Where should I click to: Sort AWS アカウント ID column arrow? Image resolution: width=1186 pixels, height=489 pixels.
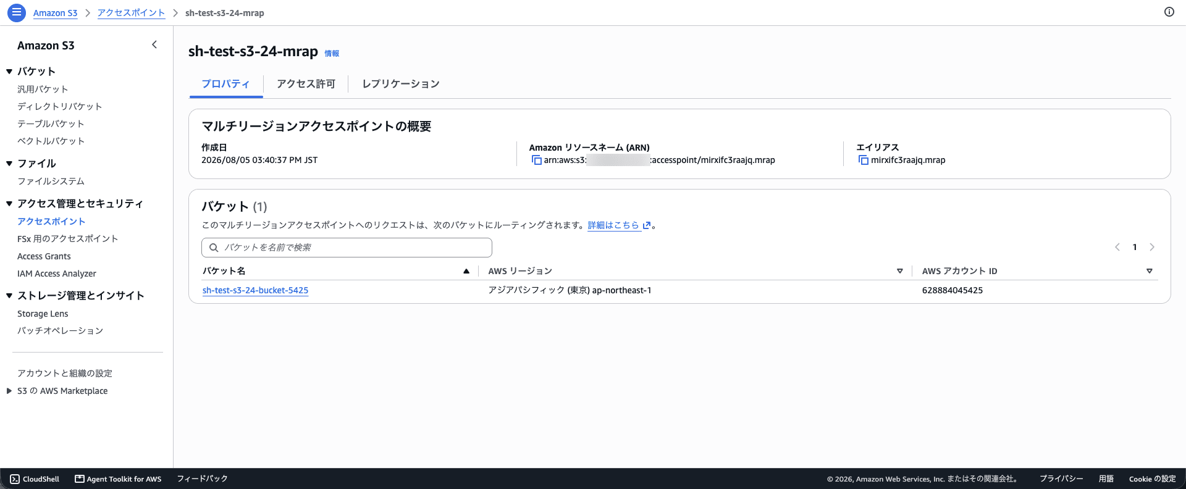coord(1150,271)
